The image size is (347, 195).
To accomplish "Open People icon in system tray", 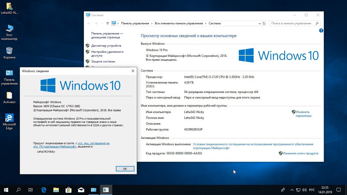I will click(x=283, y=190).
